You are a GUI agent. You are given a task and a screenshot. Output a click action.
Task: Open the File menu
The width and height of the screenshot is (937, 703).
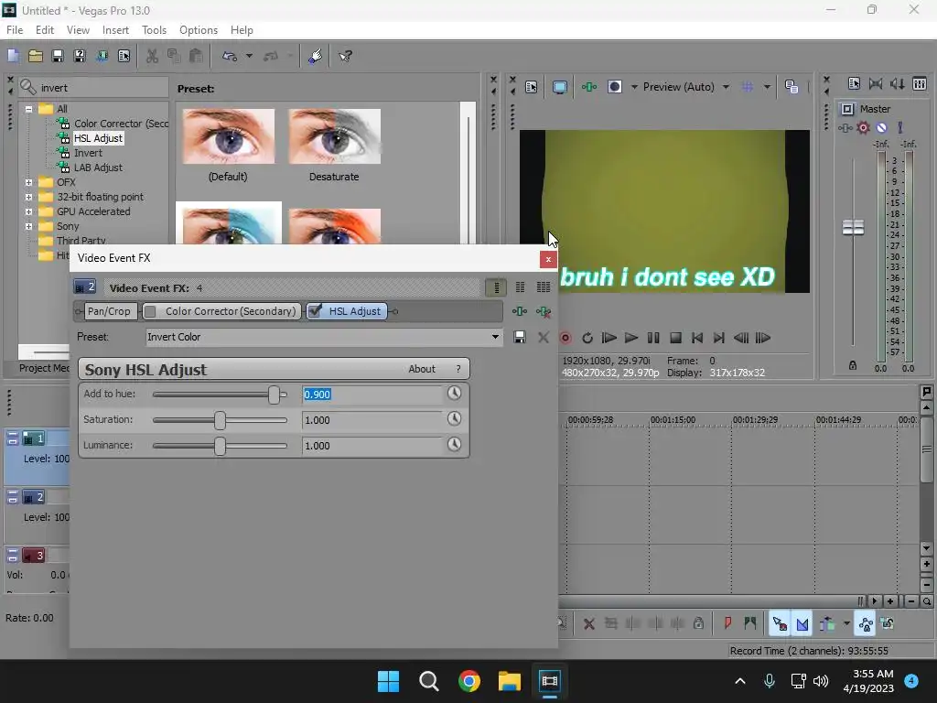(x=15, y=30)
